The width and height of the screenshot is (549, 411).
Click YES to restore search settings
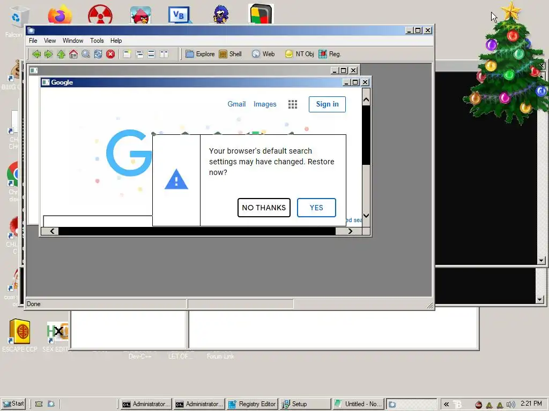point(316,208)
